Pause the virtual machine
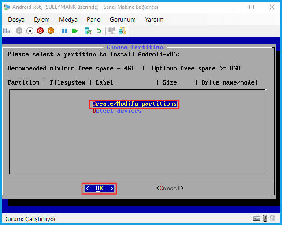The height and width of the screenshot is (225, 282). coord(64,31)
